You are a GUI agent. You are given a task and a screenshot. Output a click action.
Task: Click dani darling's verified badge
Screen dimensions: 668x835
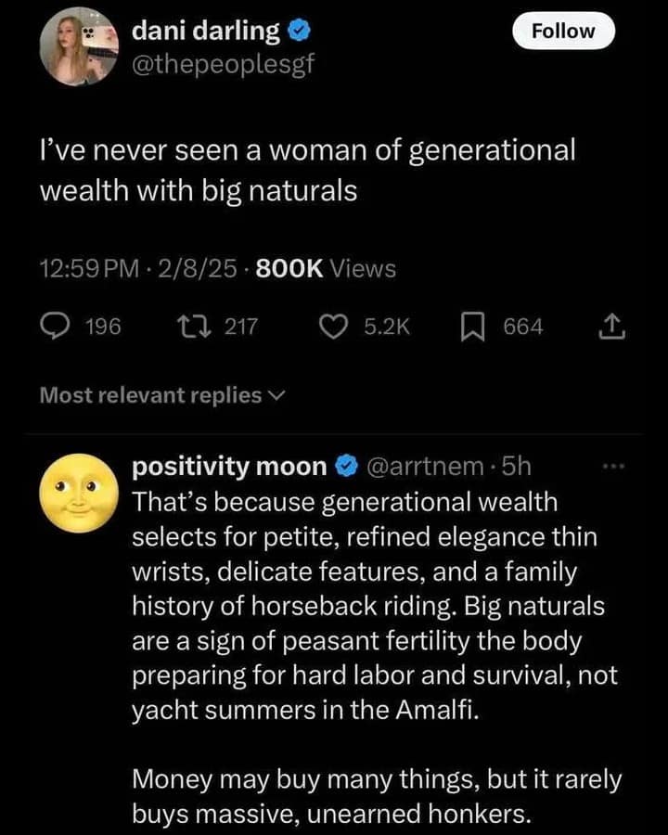pyautogui.click(x=299, y=31)
